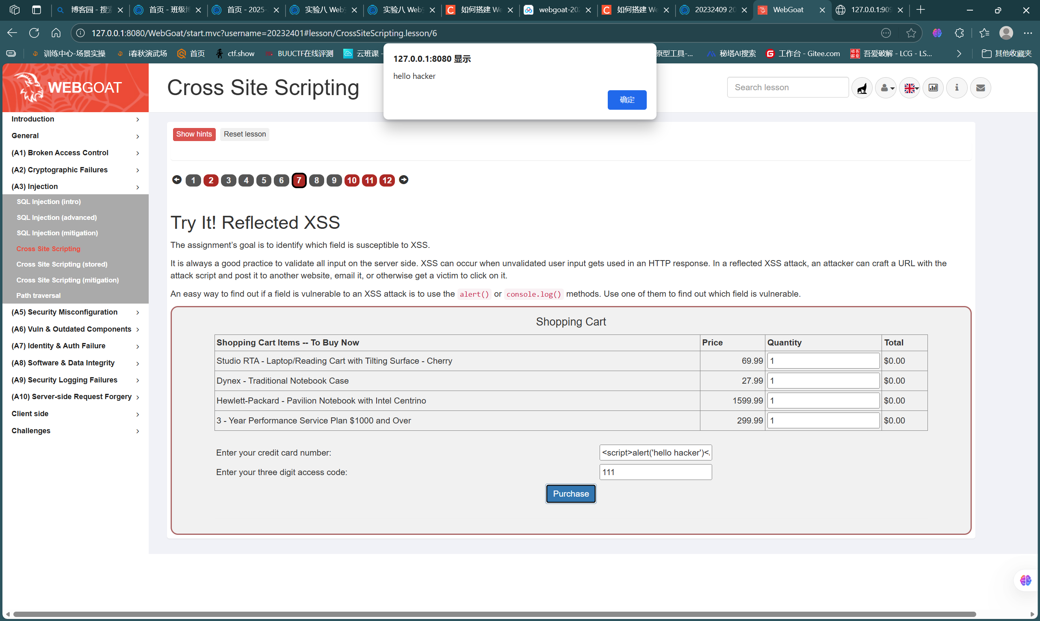1040x621 pixels.
Task: Open the user profile dropdown icon
Action: pyautogui.click(x=886, y=88)
